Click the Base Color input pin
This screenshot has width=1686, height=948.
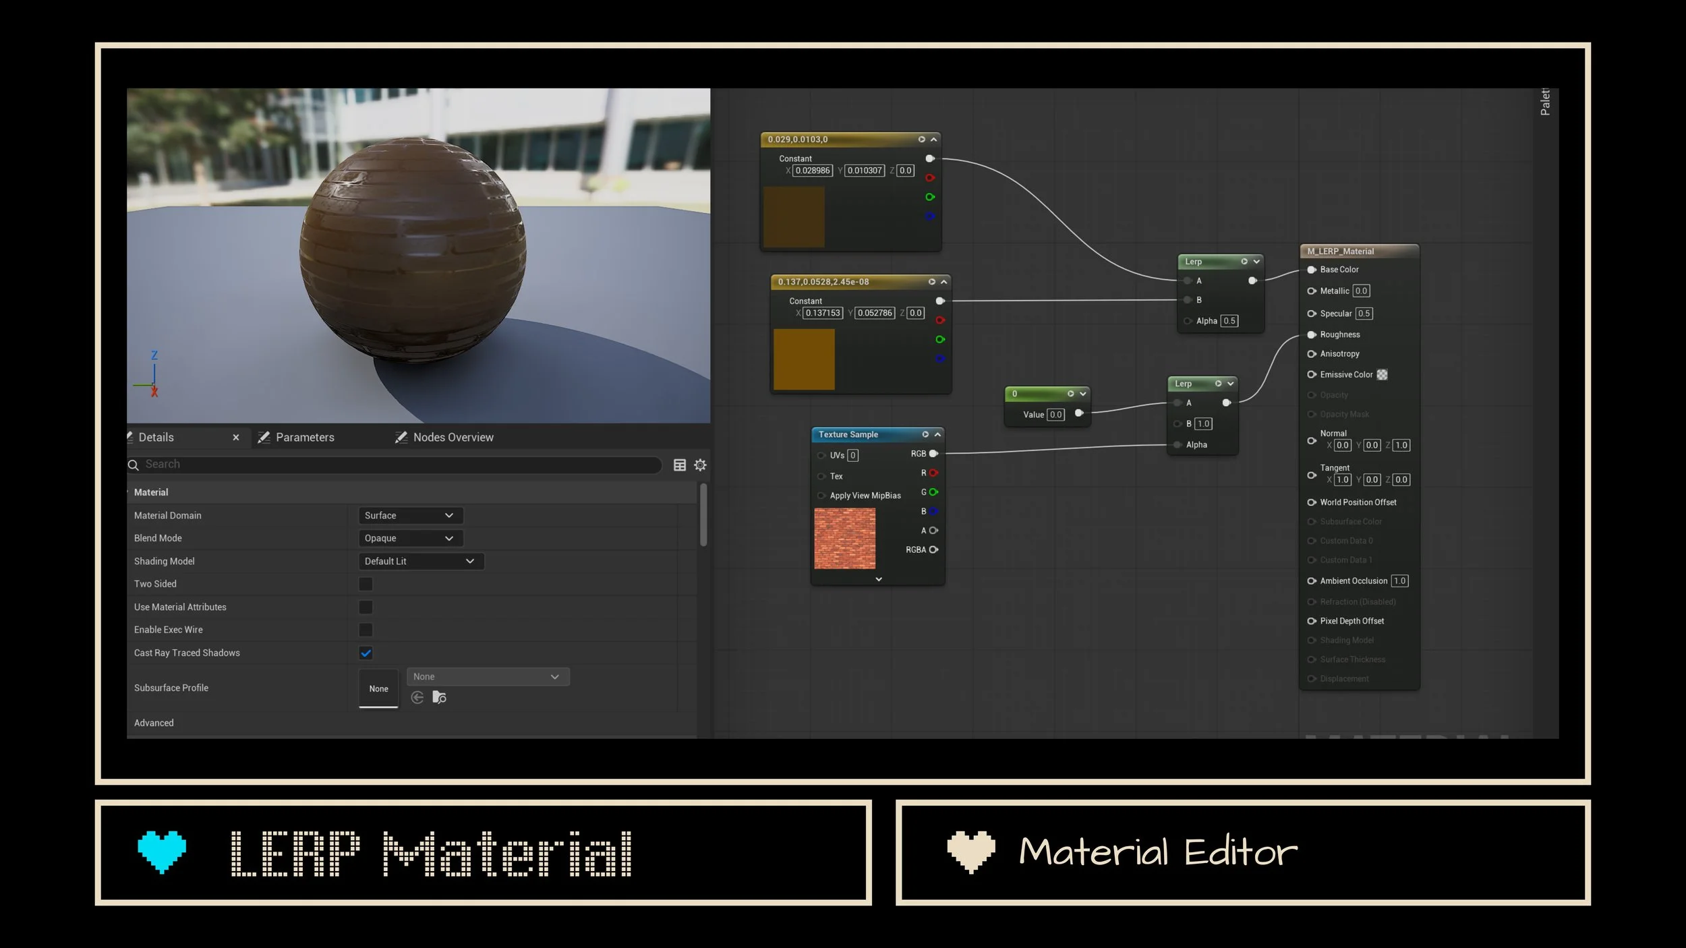[1312, 270]
